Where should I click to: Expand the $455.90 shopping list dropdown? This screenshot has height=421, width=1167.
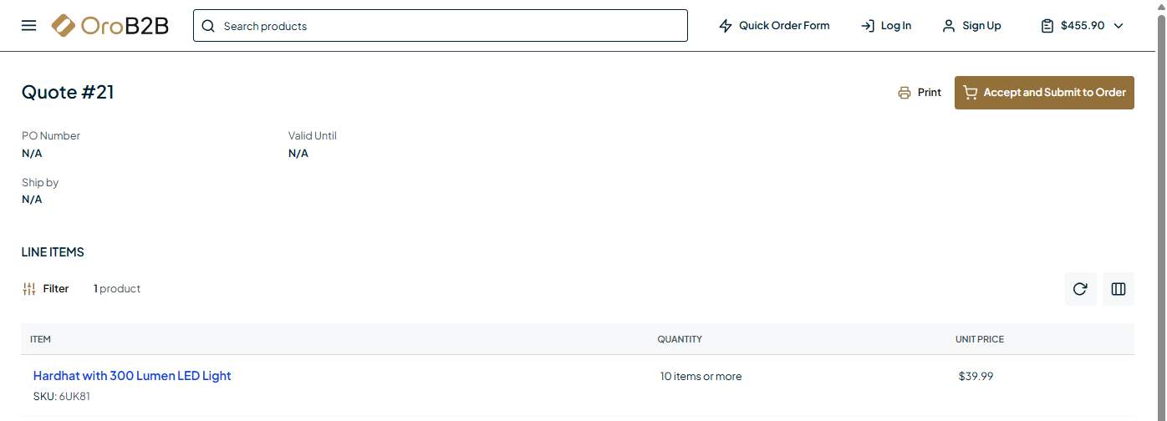tap(1119, 26)
